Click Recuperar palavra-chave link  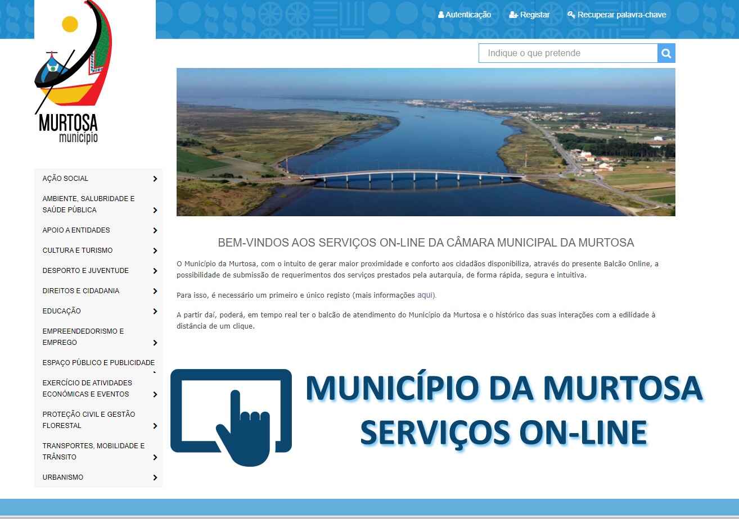click(x=621, y=15)
